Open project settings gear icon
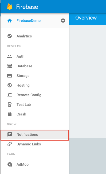 (x=63, y=21)
